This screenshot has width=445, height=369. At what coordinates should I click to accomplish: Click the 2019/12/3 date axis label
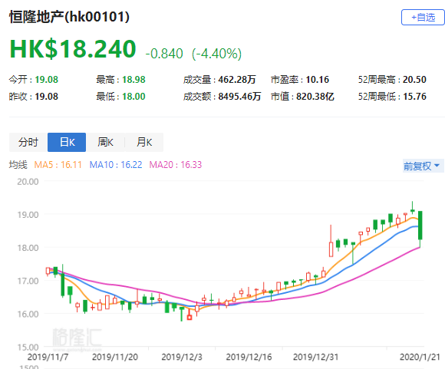182,357
